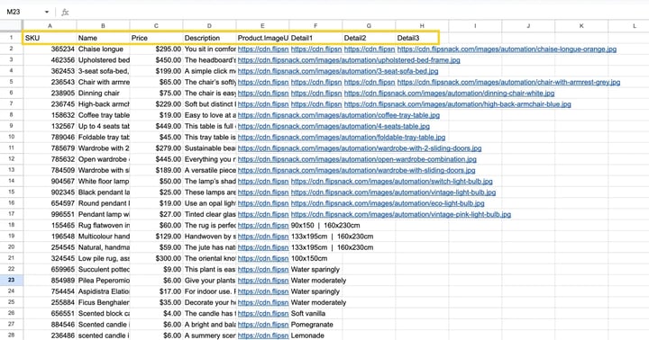
Task: Click the Pilea Peperomia name cell
Action: point(103,280)
